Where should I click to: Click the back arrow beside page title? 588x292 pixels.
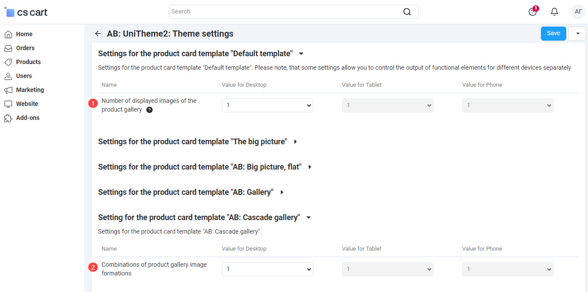tap(98, 34)
